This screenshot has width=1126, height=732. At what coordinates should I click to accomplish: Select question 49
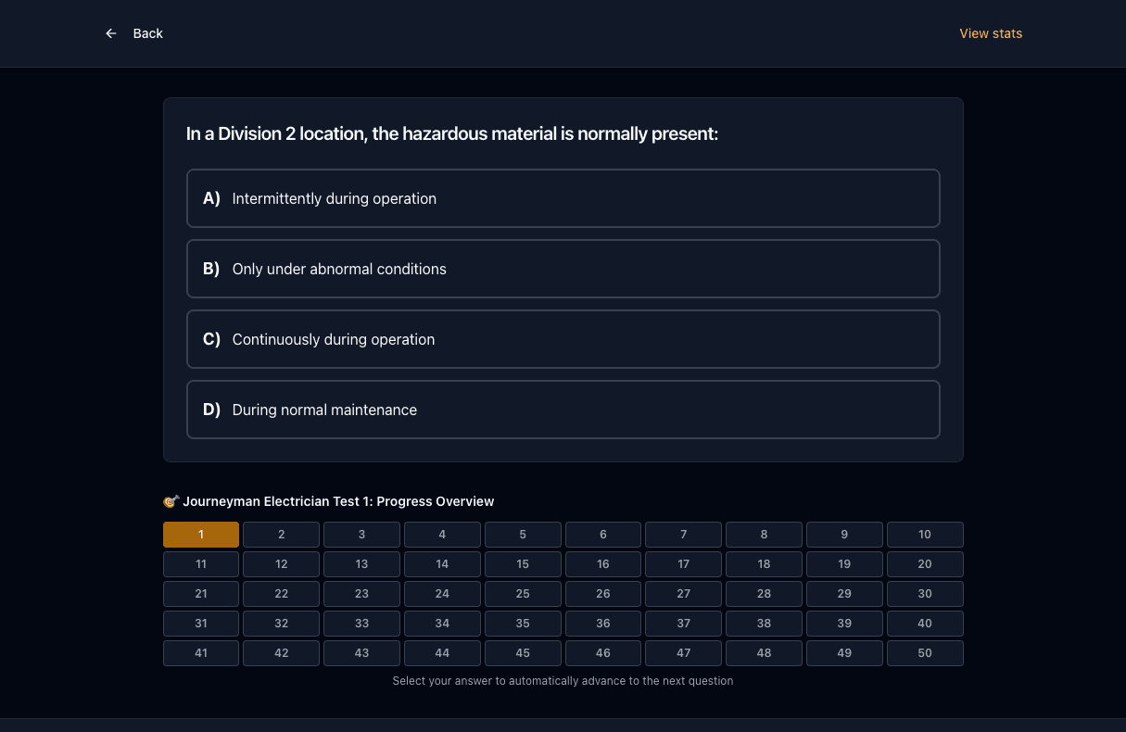(844, 653)
